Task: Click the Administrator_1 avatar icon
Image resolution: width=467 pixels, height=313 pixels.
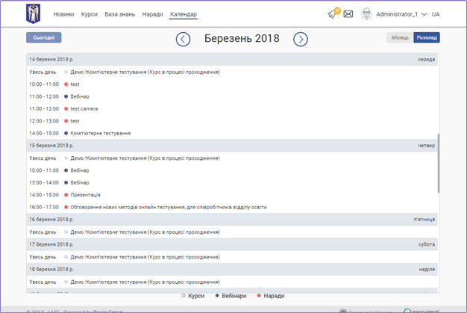Action: pyautogui.click(x=366, y=14)
